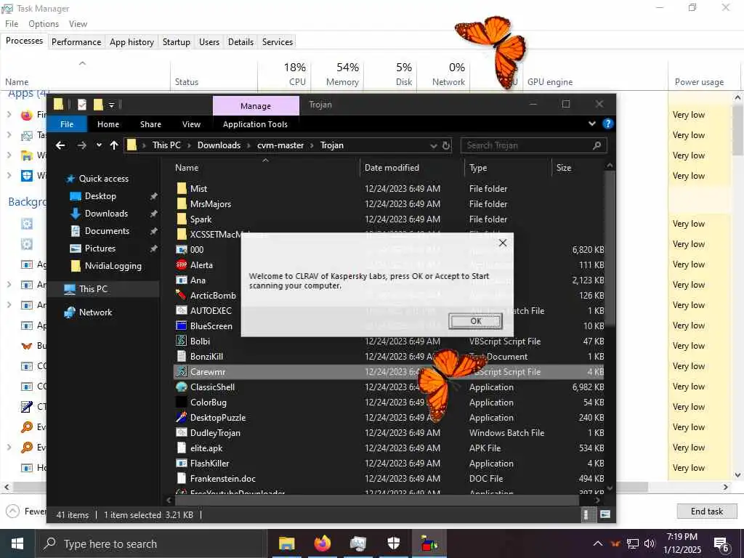
Task: Go back in File Explorer
Action: pos(60,145)
